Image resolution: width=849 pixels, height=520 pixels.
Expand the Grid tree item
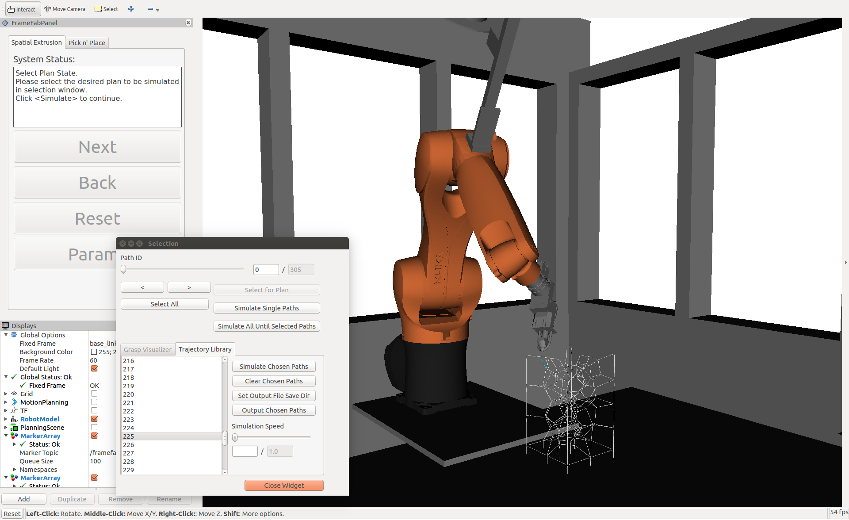(6, 394)
